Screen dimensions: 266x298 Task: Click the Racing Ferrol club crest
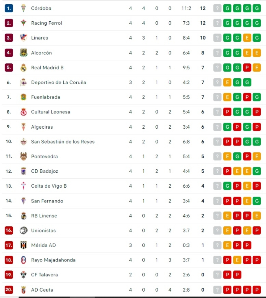(24, 23)
